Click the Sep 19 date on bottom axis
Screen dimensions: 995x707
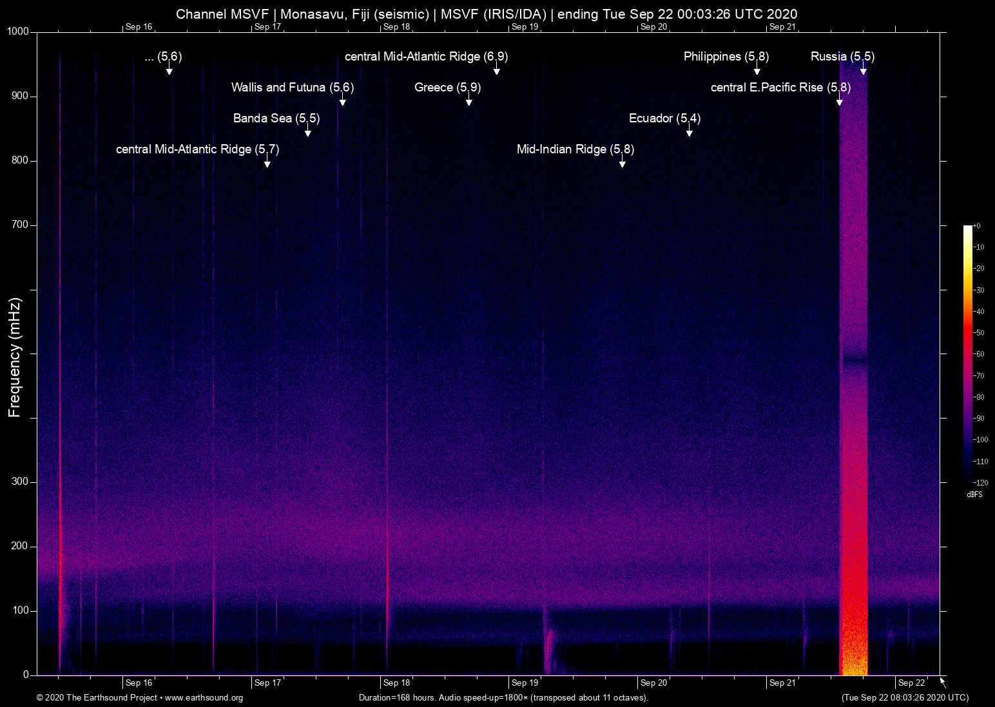coord(525,683)
